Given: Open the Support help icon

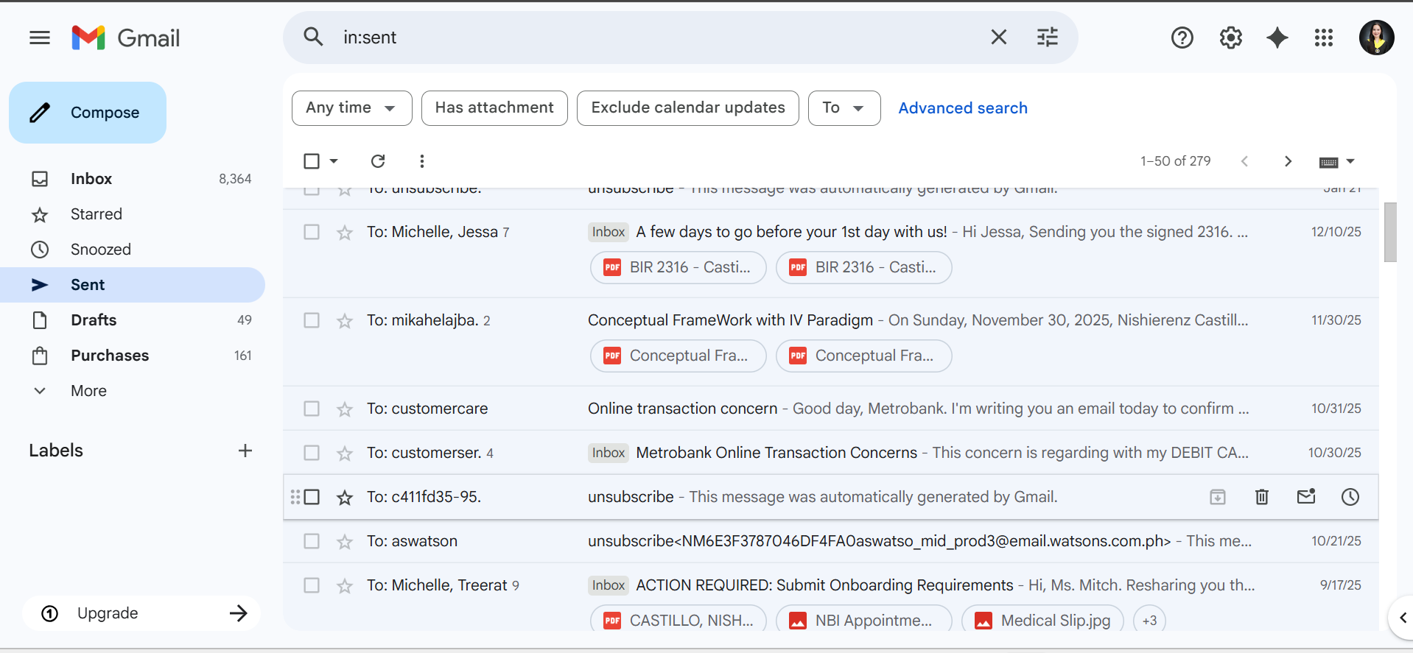Looking at the screenshot, I should coord(1182,38).
